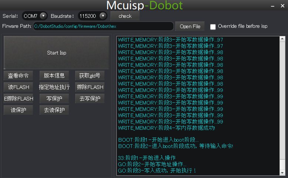Click log line 33:阶段1-开始进入操作
The width and height of the screenshot is (288, 178).
click(147, 158)
